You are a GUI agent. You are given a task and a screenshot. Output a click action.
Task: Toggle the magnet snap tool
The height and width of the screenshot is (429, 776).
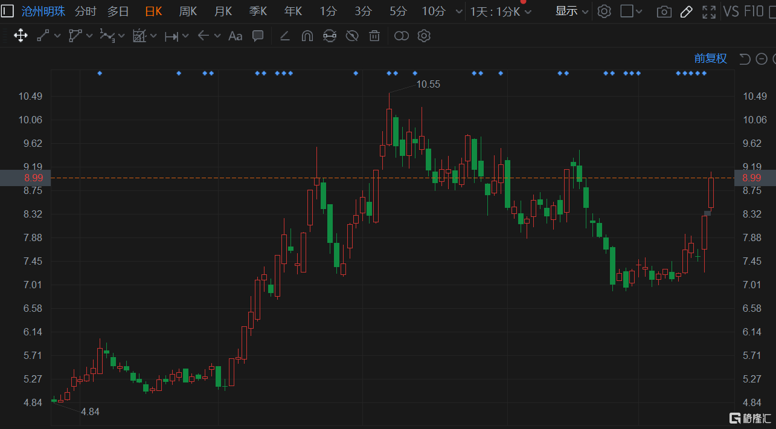point(307,36)
